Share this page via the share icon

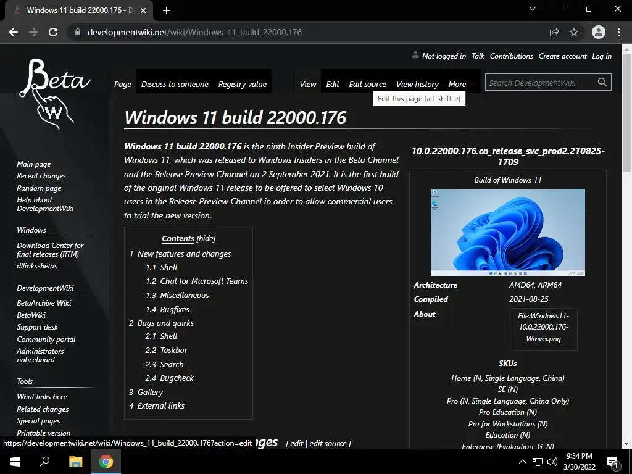(x=554, y=32)
